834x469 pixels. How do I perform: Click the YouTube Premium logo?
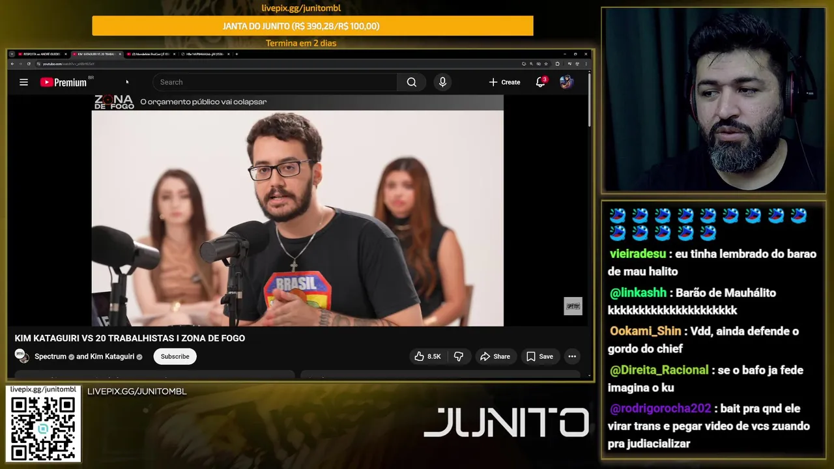(x=64, y=82)
